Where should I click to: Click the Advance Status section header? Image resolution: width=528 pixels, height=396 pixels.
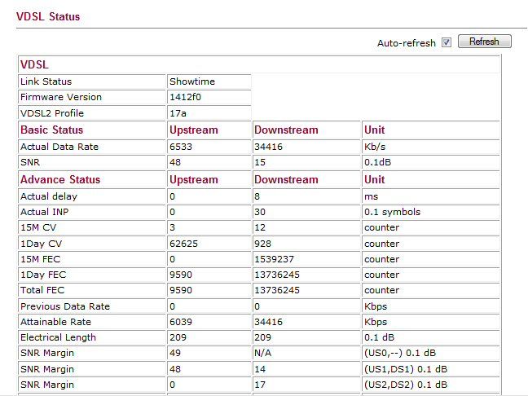pyautogui.click(x=60, y=179)
